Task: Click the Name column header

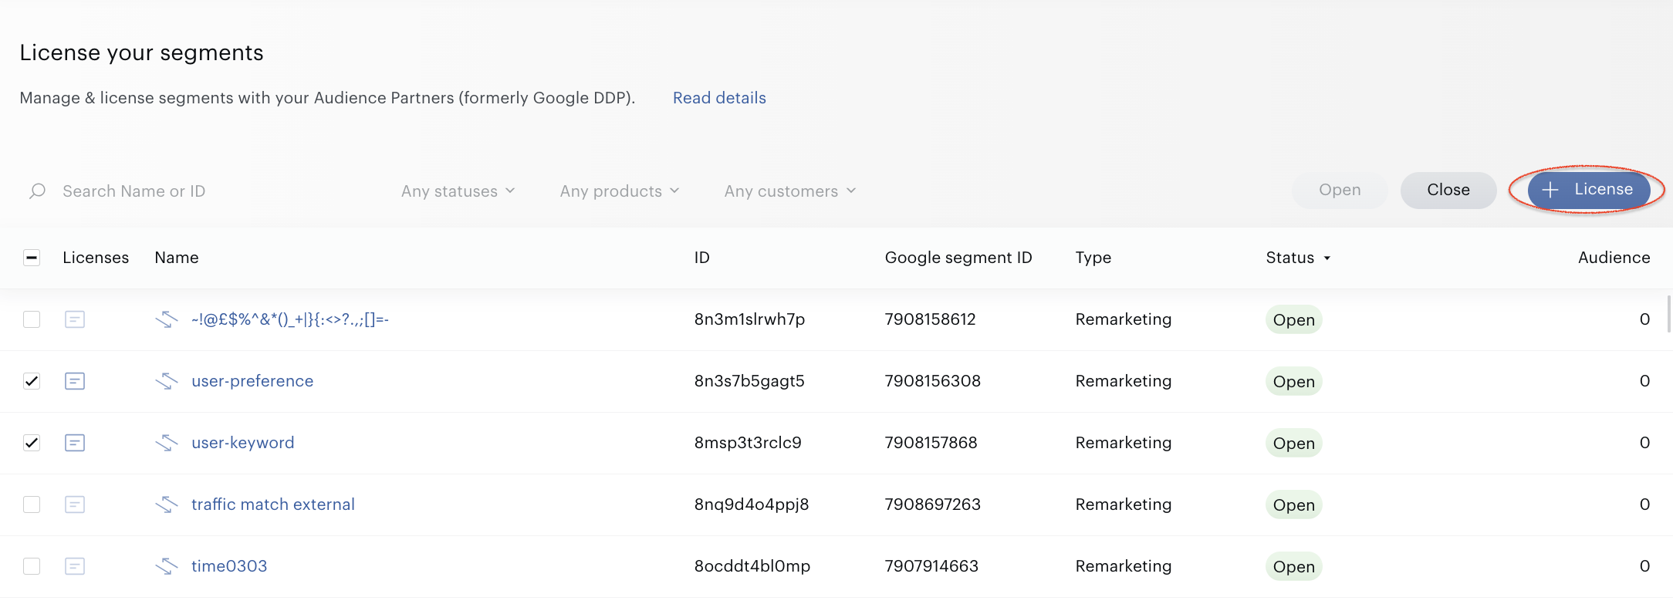Action: [177, 258]
